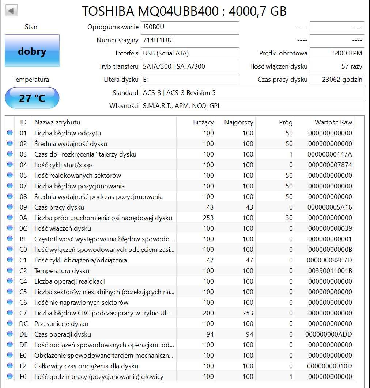Select 'Liczba prób uruchomienia osi napędowej dysku'
Image resolution: width=370 pixels, height=388 pixels.
[103, 218]
